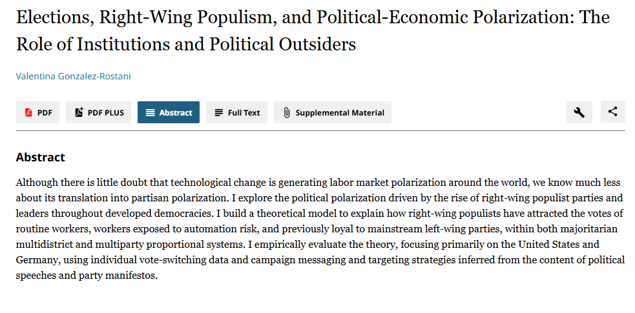Click the bold Abstract section heading

tap(40, 157)
